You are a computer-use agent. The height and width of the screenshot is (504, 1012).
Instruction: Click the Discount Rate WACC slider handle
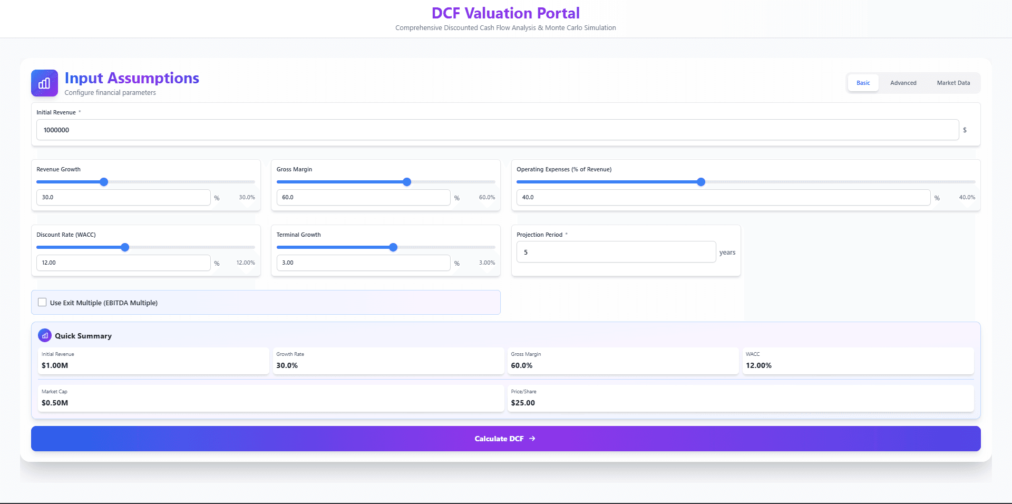pos(125,247)
